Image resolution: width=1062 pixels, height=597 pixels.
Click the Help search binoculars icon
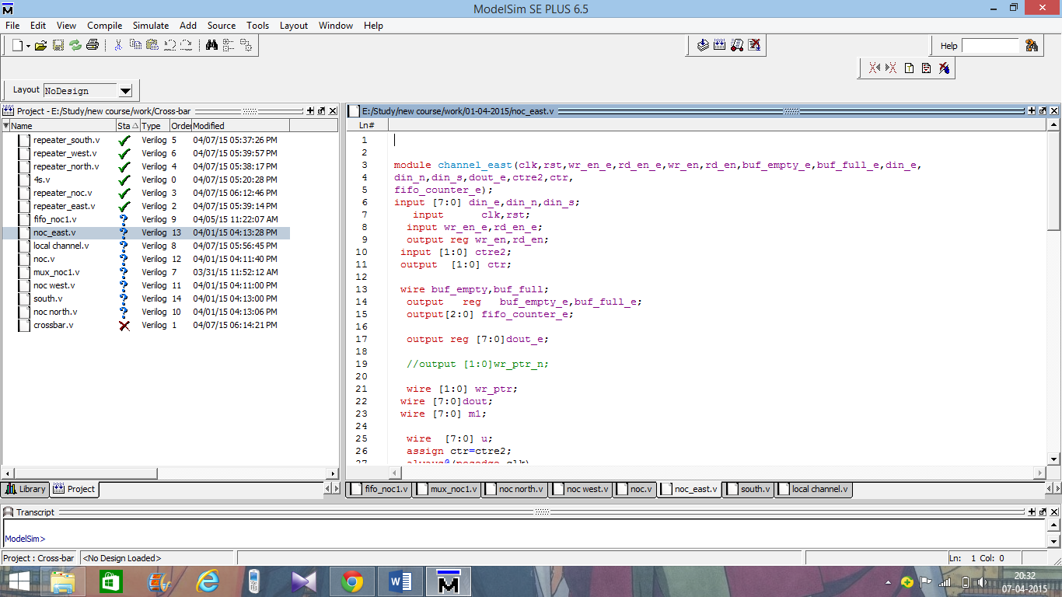pyautogui.click(x=1032, y=46)
